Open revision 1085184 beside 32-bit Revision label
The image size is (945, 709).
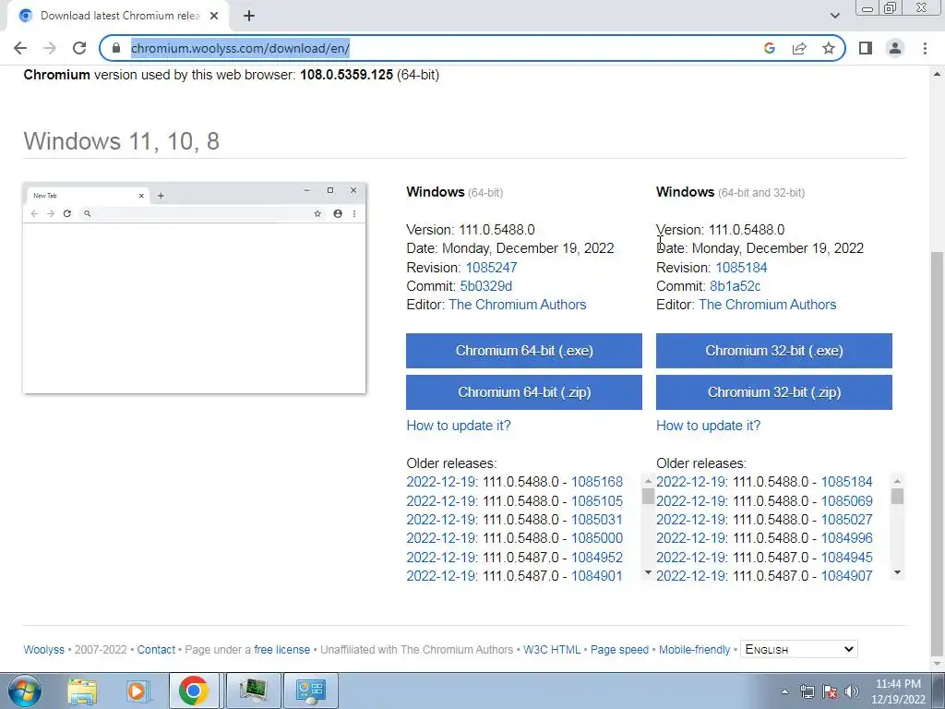click(741, 268)
